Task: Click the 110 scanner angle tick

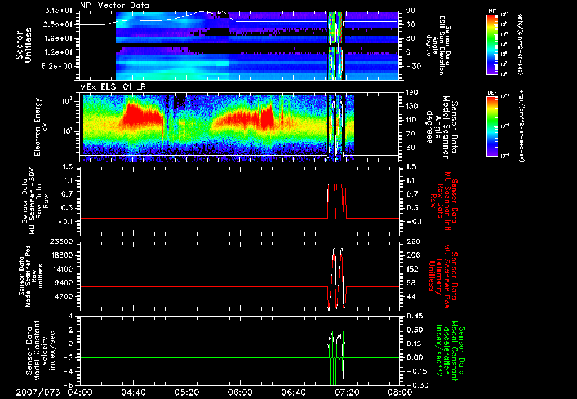Action: (412, 120)
